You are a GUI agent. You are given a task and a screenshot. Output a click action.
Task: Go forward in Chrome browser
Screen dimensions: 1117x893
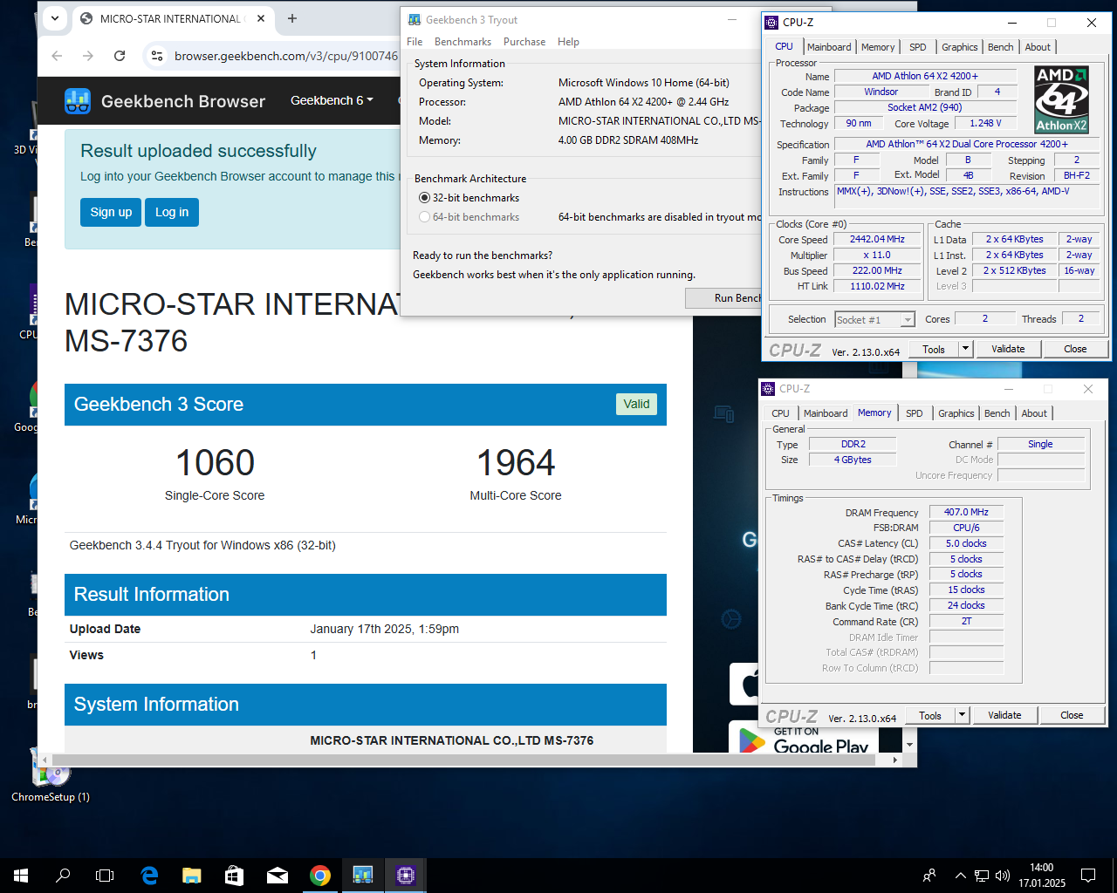tap(88, 56)
